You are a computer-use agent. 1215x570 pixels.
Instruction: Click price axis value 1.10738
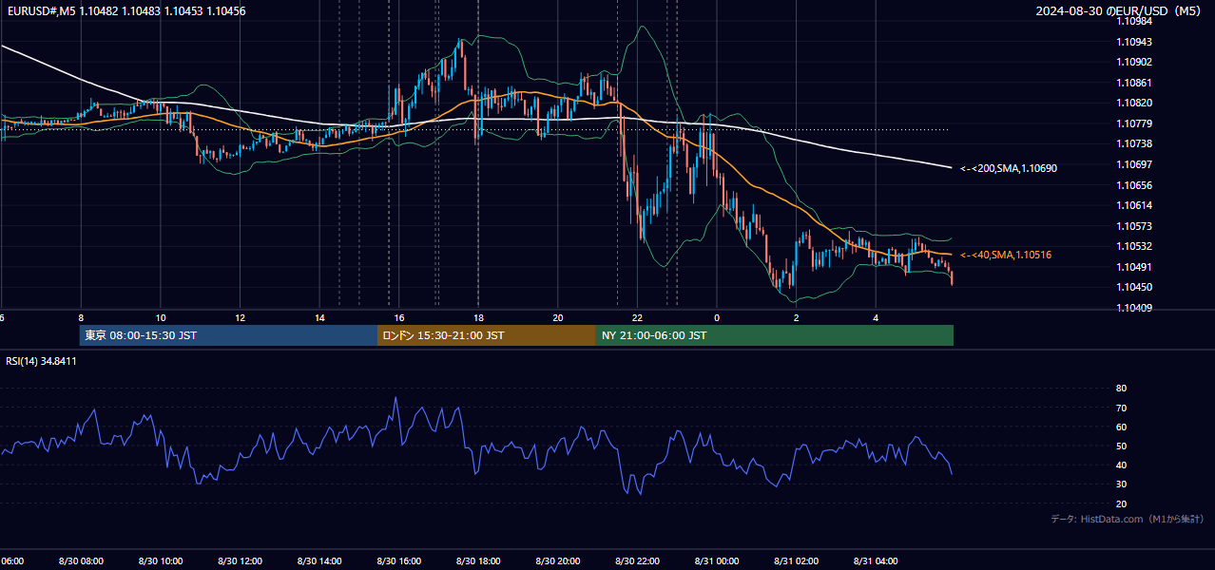[x=1134, y=143]
